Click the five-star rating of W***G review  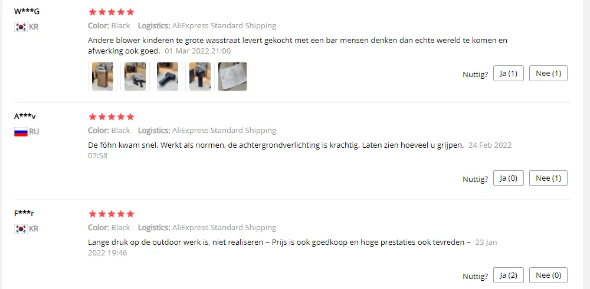(x=112, y=12)
